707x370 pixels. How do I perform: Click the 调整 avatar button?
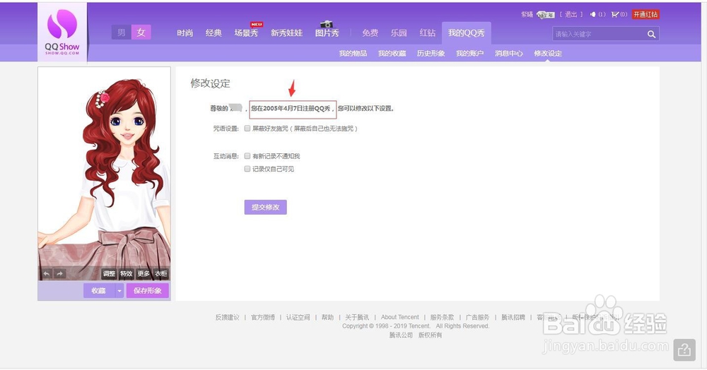pyautogui.click(x=109, y=274)
